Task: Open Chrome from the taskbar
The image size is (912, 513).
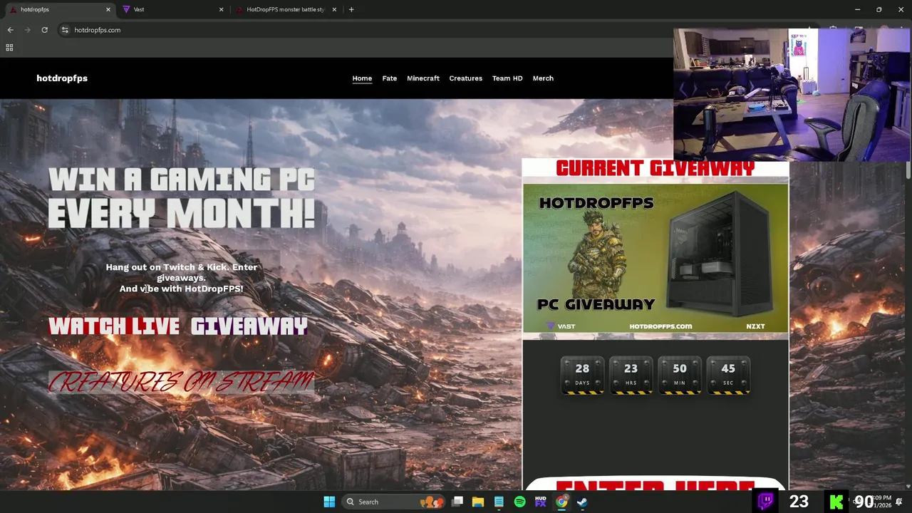Action: pyautogui.click(x=561, y=502)
